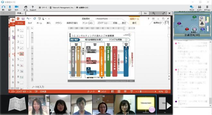
Task: Open the customize quick access dropdown
Action: point(49,19)
